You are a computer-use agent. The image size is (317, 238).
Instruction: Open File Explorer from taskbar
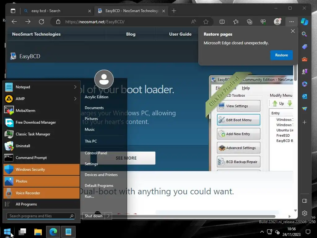coord(38,232)
